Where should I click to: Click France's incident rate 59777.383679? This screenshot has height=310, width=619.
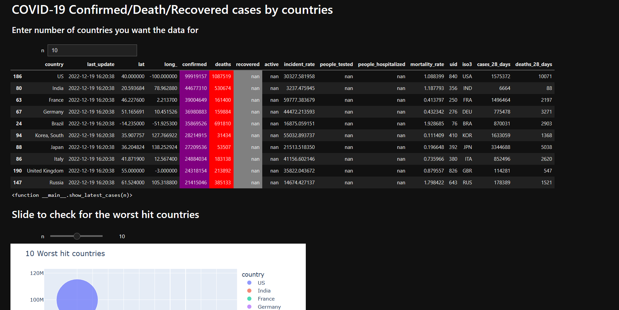click(299, 100)
